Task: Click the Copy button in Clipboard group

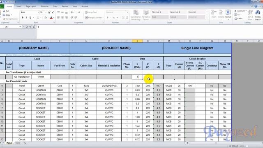Action: coord(7,15)
